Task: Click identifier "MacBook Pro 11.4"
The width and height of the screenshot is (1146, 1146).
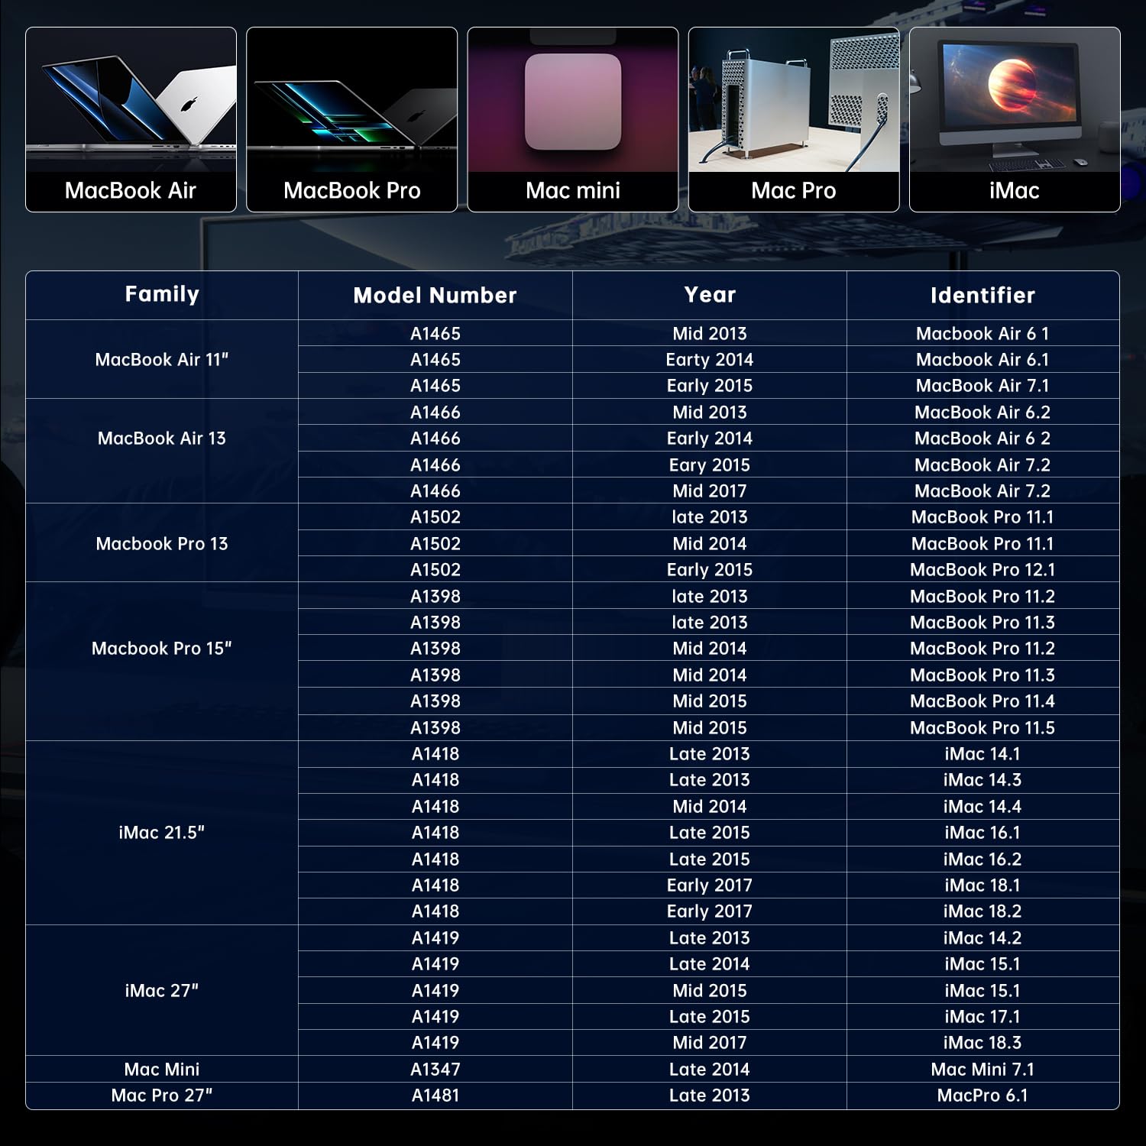Action: pyautogui.click(x=983, y=701)
